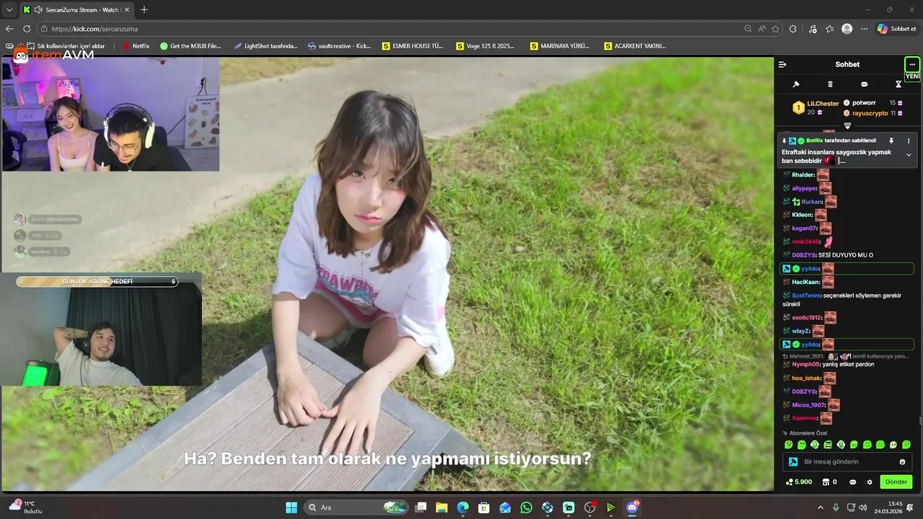Open the LightShot bookmark
The height and width of the screenshot is (519, 923).
point(265,46)
